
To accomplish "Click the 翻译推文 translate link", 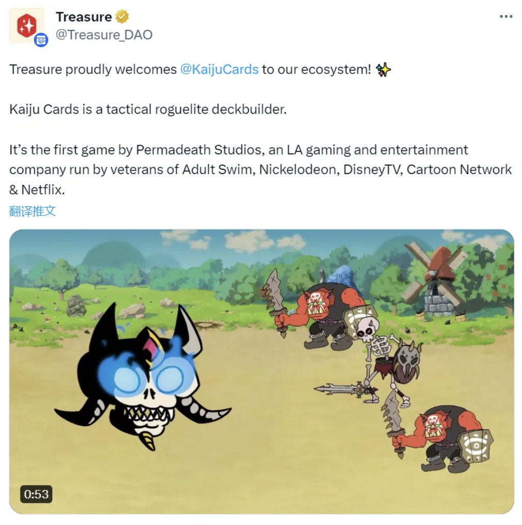I will [x=32, y=211].
